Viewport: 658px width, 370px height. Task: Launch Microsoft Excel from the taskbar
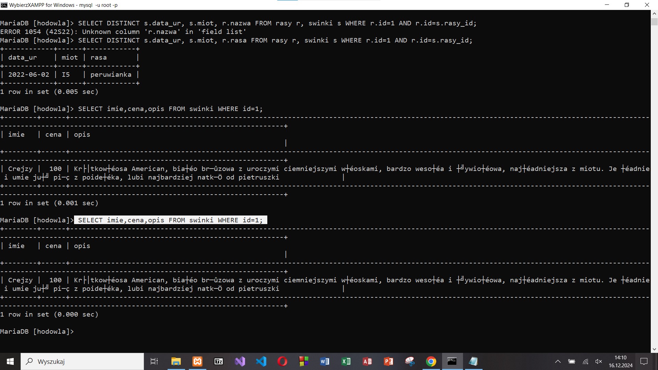[346, 361]
